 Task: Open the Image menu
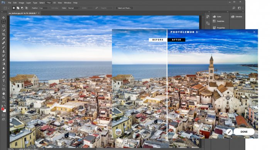(21, 3)
